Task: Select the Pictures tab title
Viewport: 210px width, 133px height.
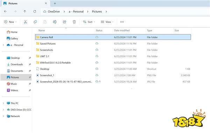Action: [x=13, y=3]
